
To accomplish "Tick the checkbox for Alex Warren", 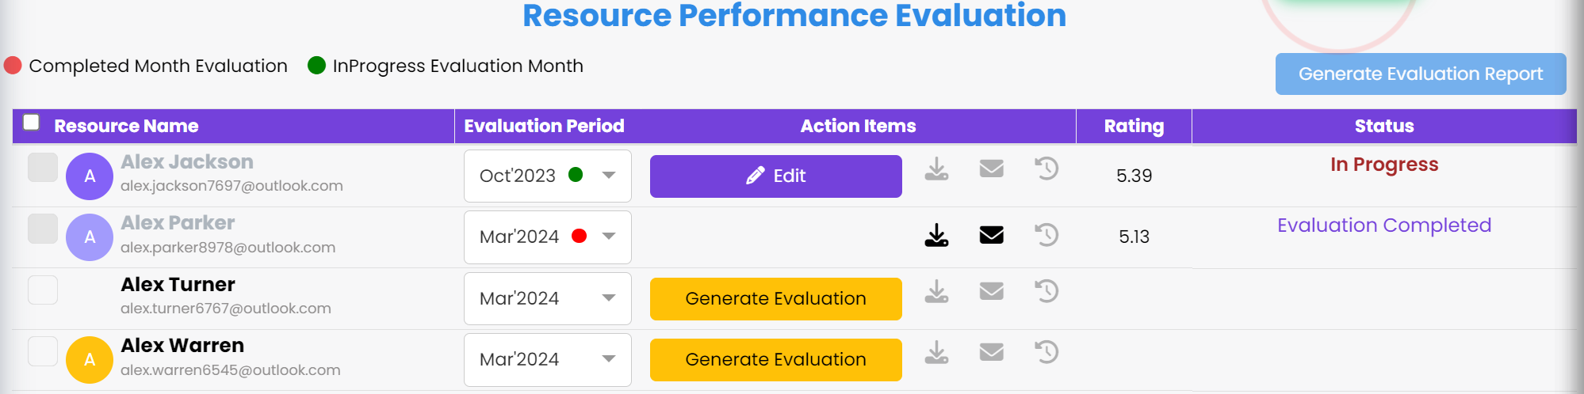I will (x=43, y=351).
